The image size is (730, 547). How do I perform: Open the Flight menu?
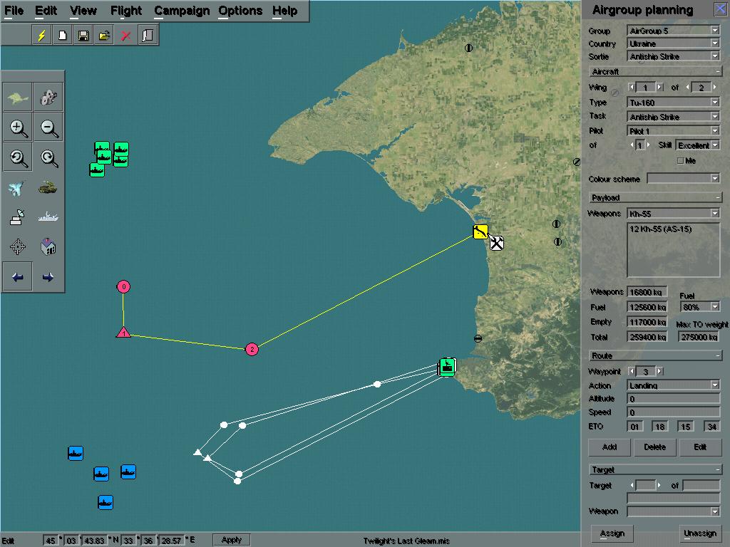coord(126,11)
